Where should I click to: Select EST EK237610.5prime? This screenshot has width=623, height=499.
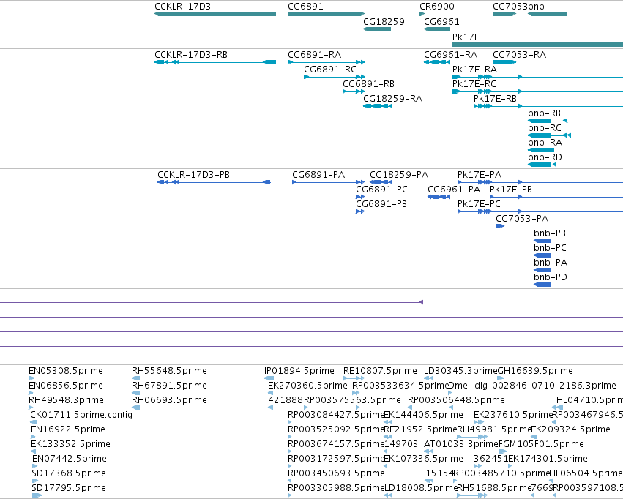coord(479,422)
